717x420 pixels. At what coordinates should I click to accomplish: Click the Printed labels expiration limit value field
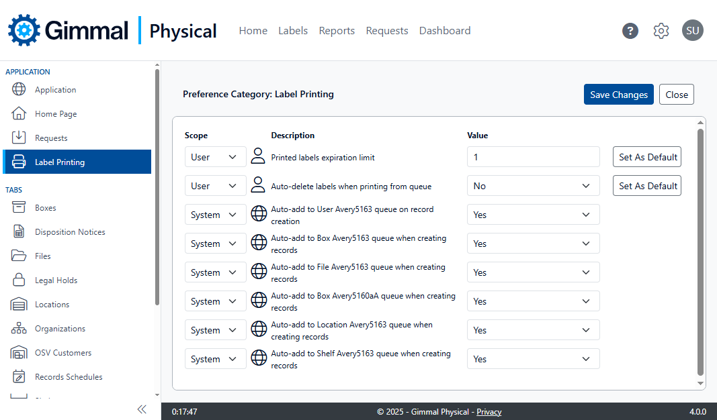(x=533, y=157)
